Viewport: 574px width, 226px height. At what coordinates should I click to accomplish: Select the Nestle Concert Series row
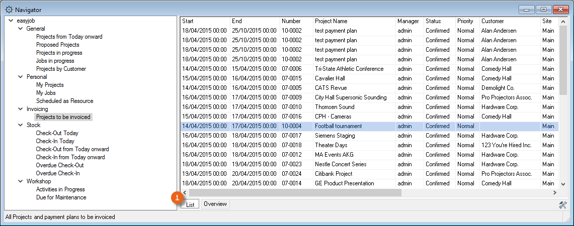pyautogui.click(x=340, y=164)
